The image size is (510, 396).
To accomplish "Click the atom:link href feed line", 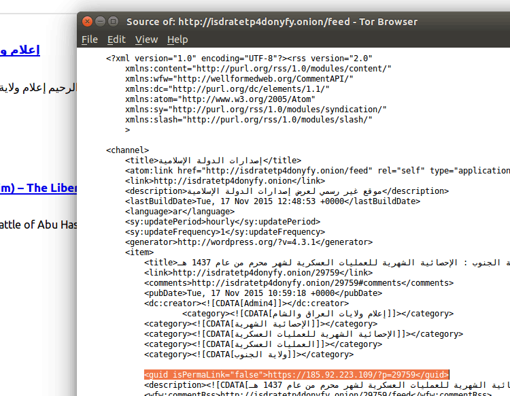I will tap(318, 171).
